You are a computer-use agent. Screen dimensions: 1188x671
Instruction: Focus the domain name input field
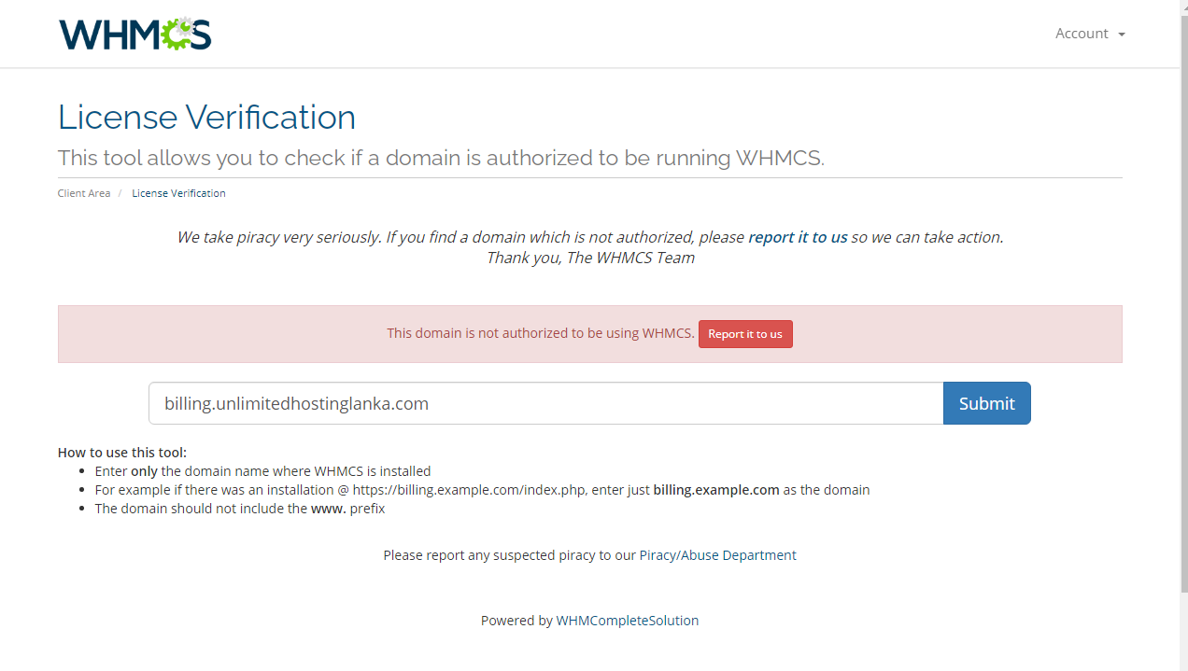(545, 403)
